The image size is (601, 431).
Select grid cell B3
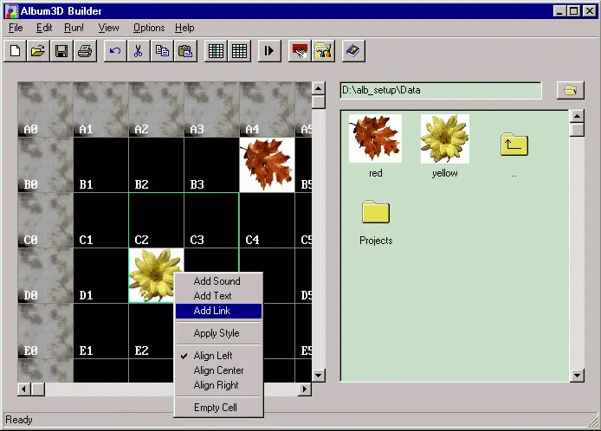coord(211,164)
